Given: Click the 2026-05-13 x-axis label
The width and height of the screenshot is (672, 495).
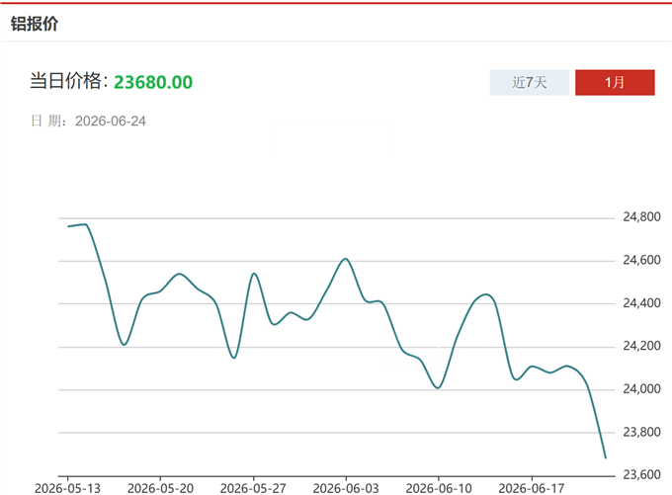Looking at the screenshot, I should coord(67,488).
